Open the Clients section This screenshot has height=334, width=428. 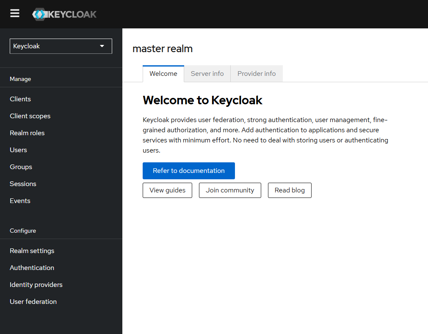20,99
